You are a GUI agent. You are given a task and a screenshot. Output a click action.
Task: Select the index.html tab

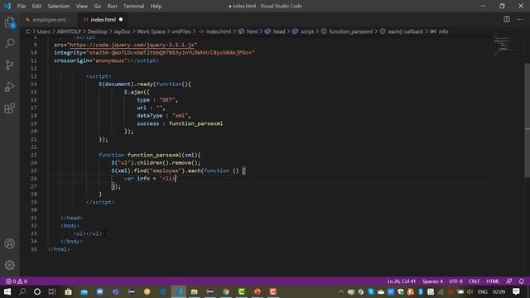pos(103,20)
